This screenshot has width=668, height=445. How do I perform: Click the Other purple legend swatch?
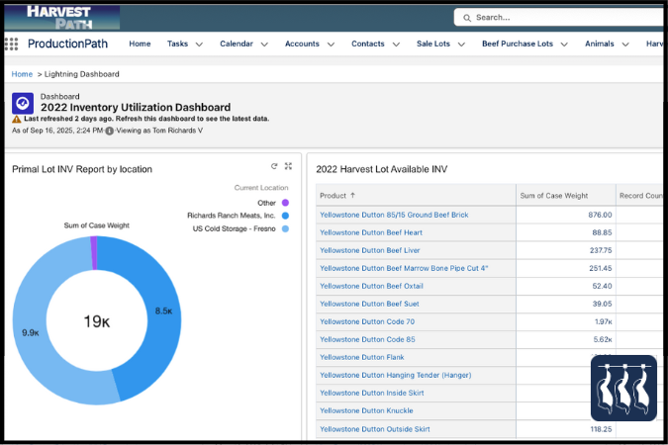coord(285,203)
